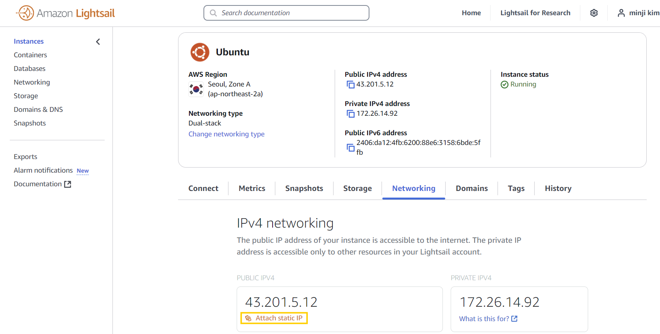Screen dimensions: 660x334
Task: Click the Documentation external link icon
Action: [x=68, y=184]
